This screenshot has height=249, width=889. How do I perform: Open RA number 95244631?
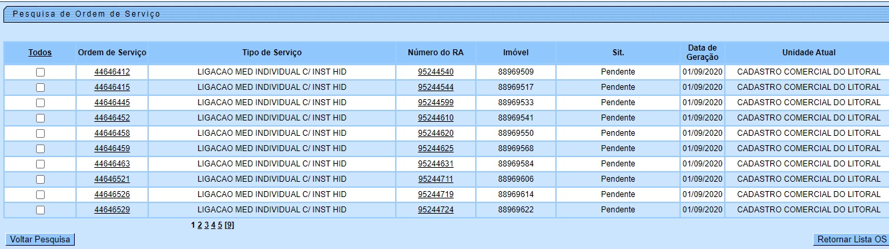click(x=436, y=164)
